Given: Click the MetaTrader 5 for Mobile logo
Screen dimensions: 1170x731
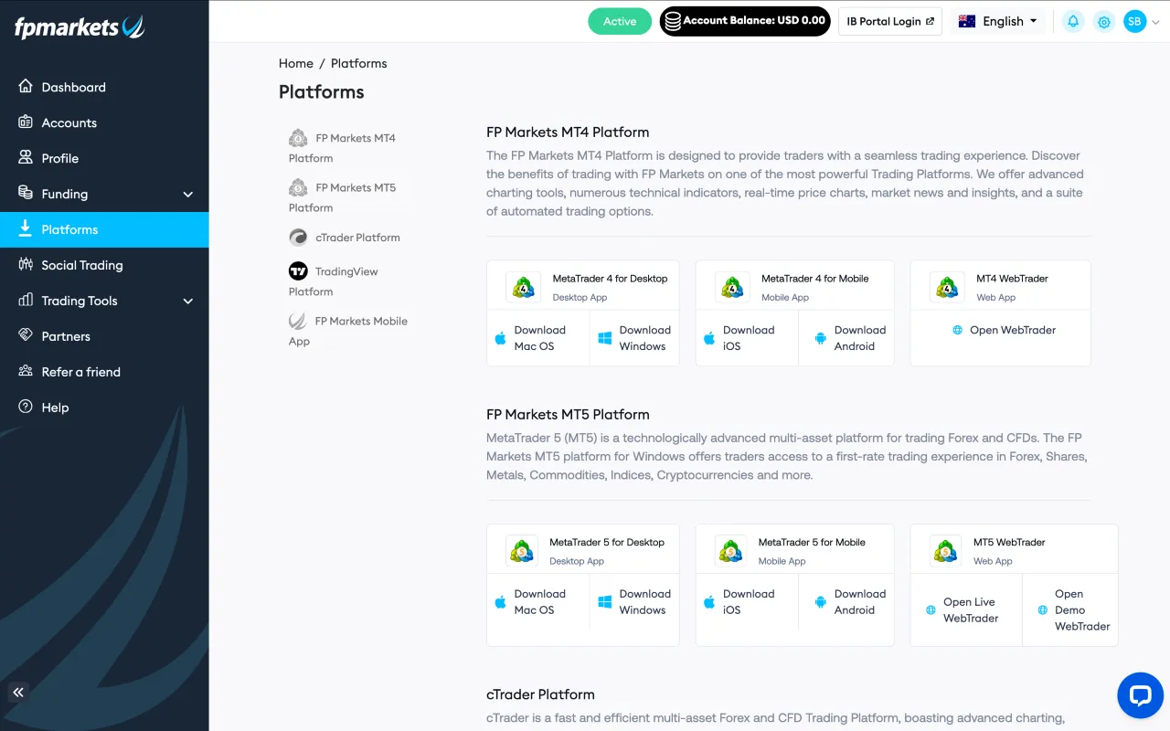Looking at the screenshot, I should coord(730,550).
